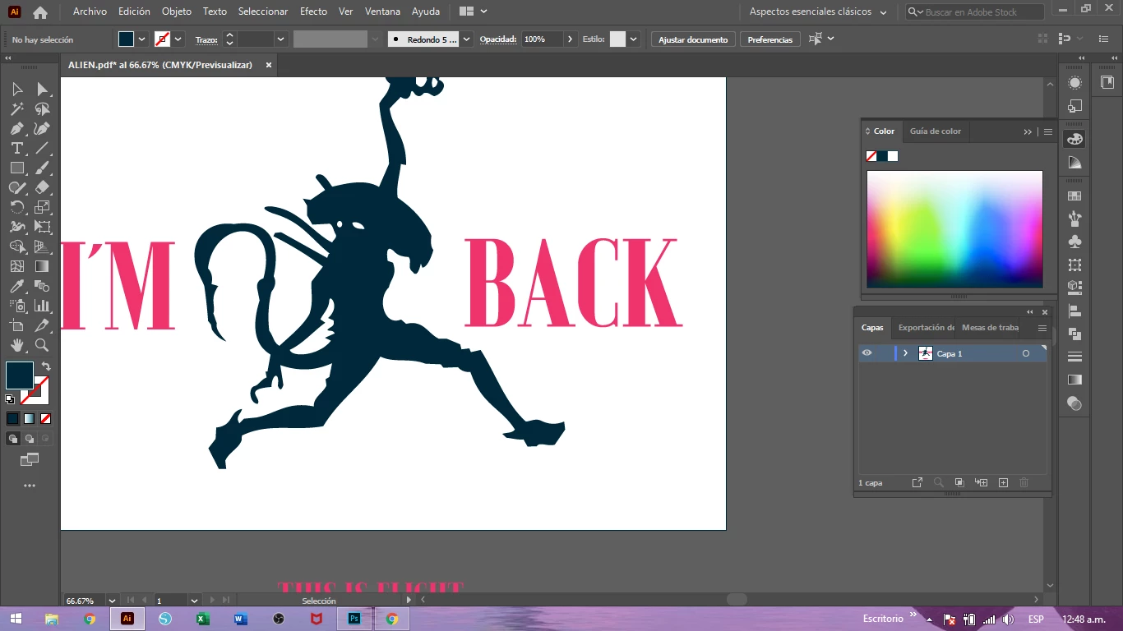
Task: Select the Curvature tool
Action: pyautogui.click(x=42, y=128)
